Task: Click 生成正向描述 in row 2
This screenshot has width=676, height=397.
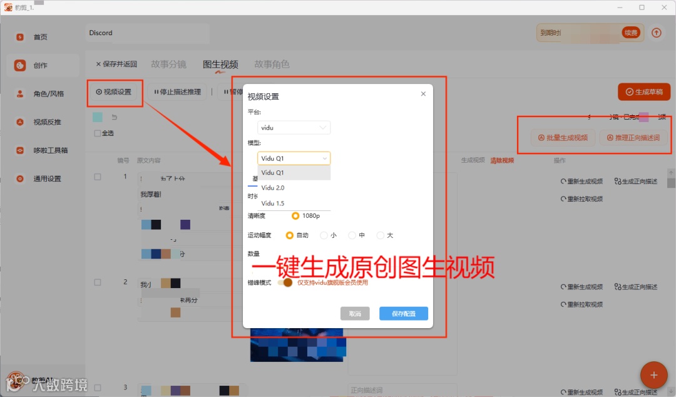Action: 636,287
